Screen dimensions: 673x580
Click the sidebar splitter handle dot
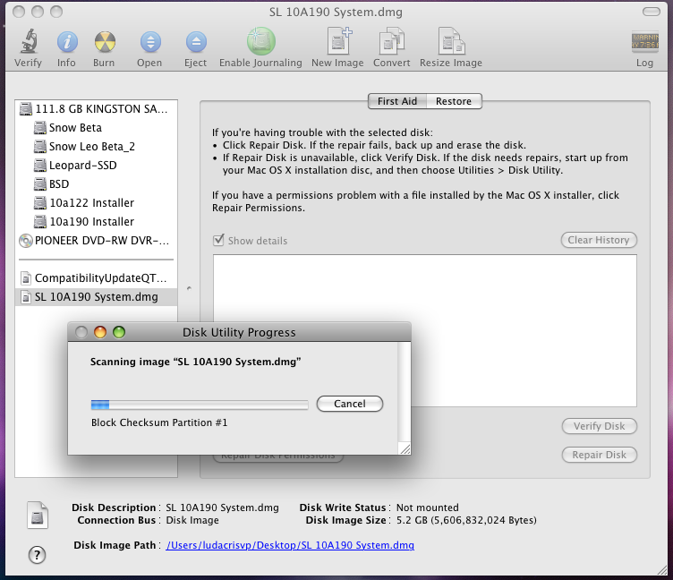pos(189,288)
